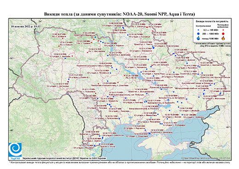Click the UkrGMI spiral logo
This screenshot has height=169, width=239.
15,150
